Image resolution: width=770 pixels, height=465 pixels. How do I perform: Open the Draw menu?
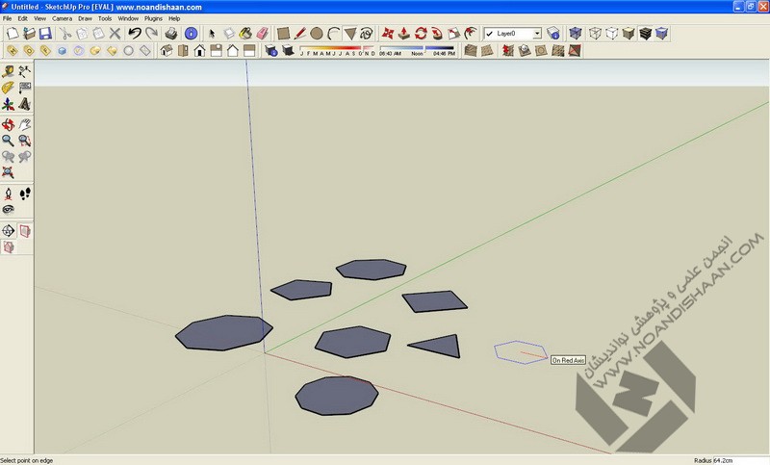(x=85, y=18)
